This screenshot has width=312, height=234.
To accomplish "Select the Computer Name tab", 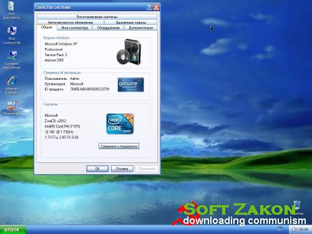I will [75, 27].
